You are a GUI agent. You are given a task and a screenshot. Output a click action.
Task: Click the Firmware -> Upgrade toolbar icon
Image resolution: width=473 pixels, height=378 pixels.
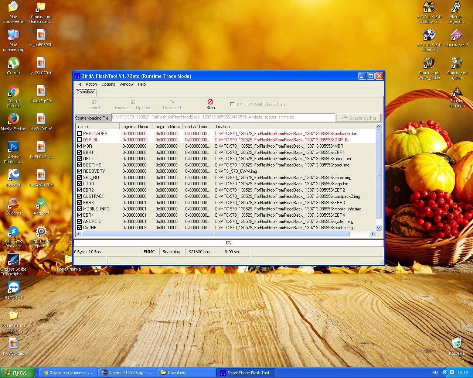pos(133,102)
